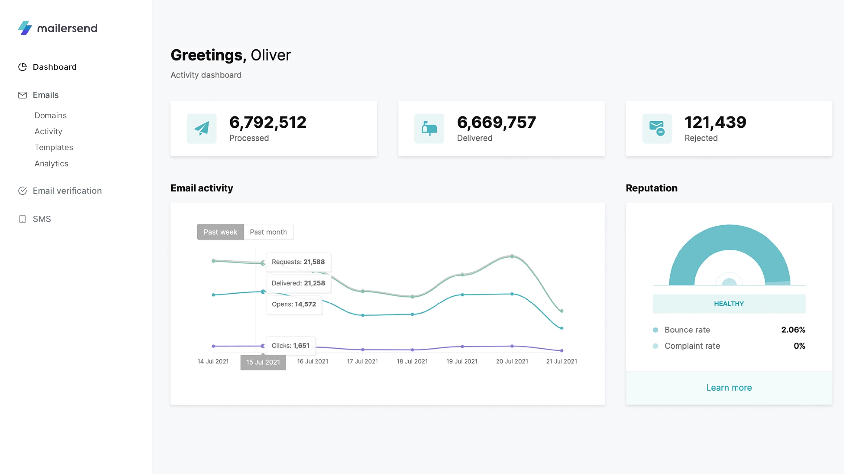
Task: Click the 15 Jul 2021 date marker
Action: [263, 362]
